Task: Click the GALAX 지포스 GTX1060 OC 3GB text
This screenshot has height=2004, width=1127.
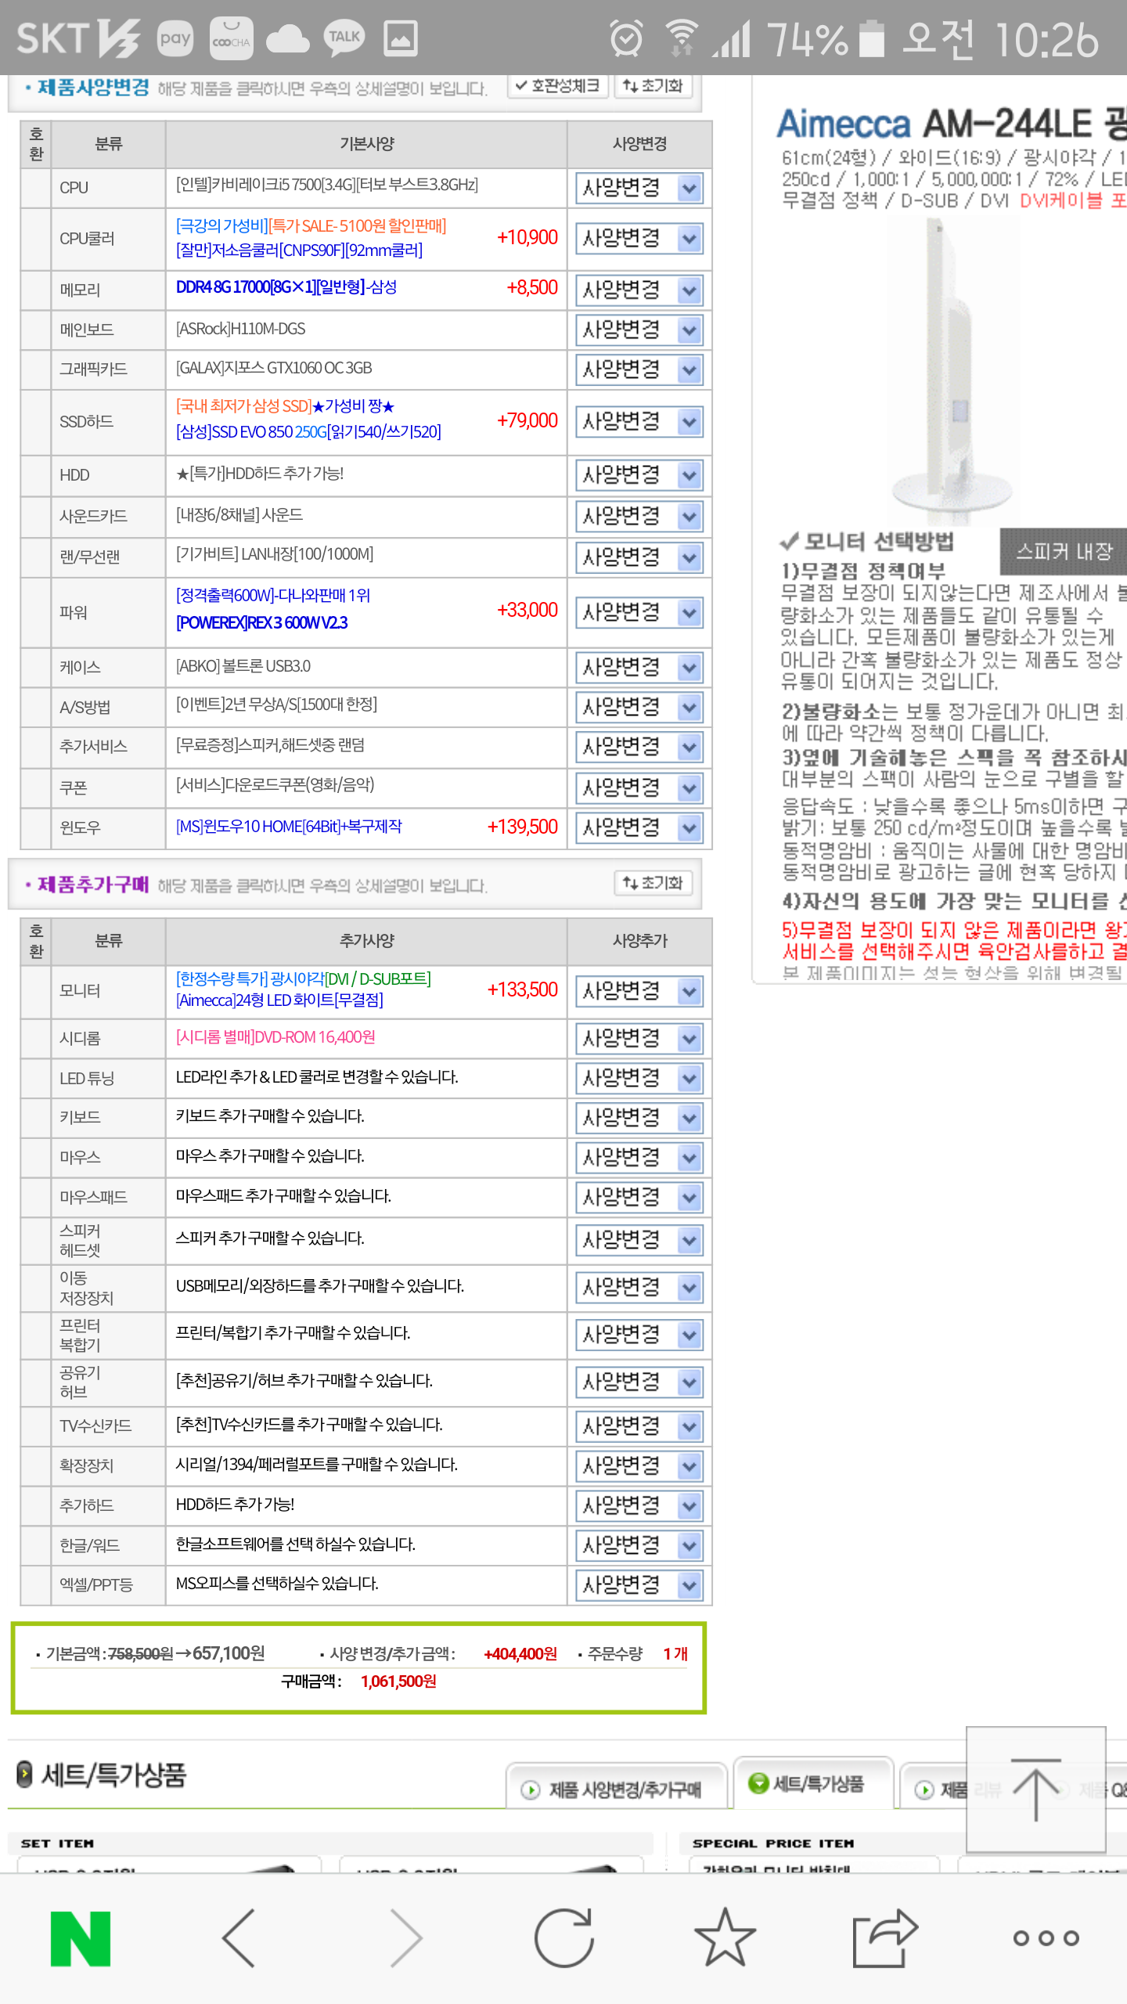Action: tap(274, 368)
